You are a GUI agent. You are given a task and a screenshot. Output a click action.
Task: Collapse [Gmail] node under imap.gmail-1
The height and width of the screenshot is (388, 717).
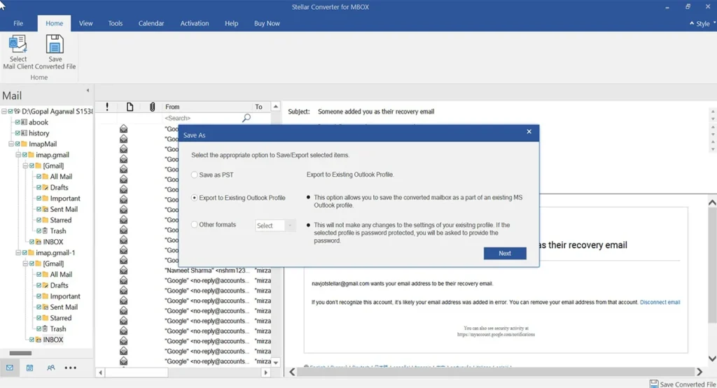(26, 264)
